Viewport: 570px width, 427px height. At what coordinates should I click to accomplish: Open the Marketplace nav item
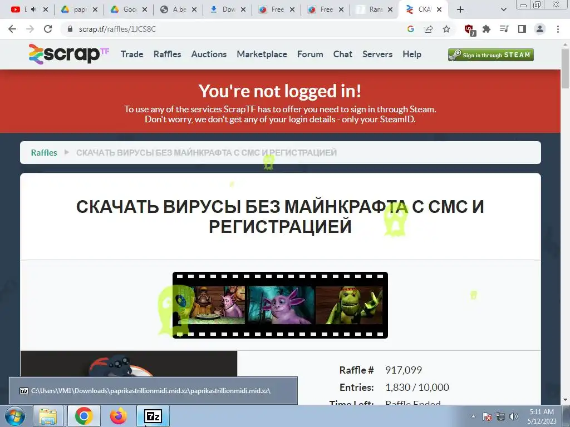(262, 54)
